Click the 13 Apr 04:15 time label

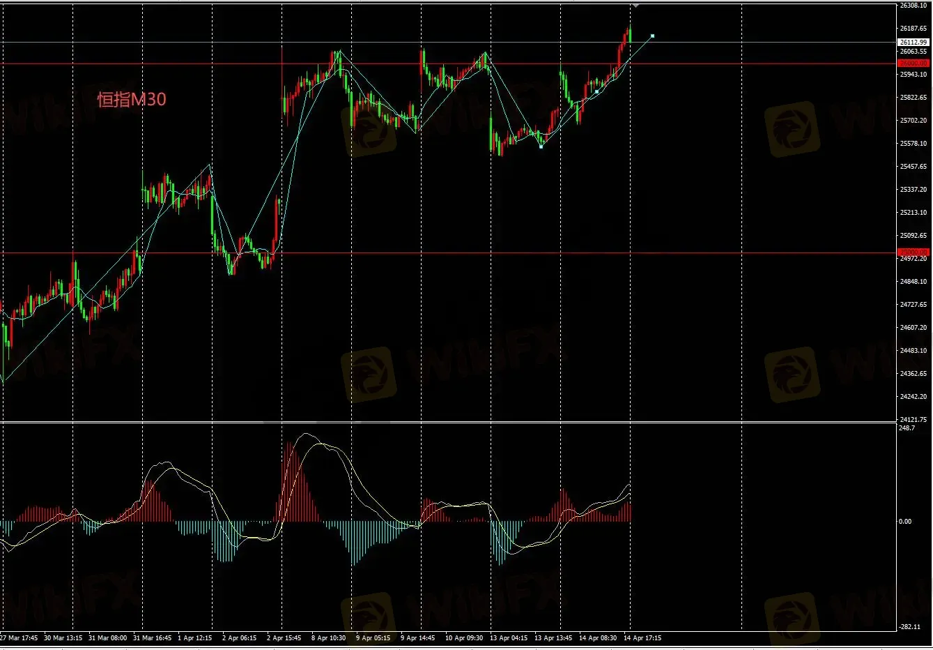(509, 638)
